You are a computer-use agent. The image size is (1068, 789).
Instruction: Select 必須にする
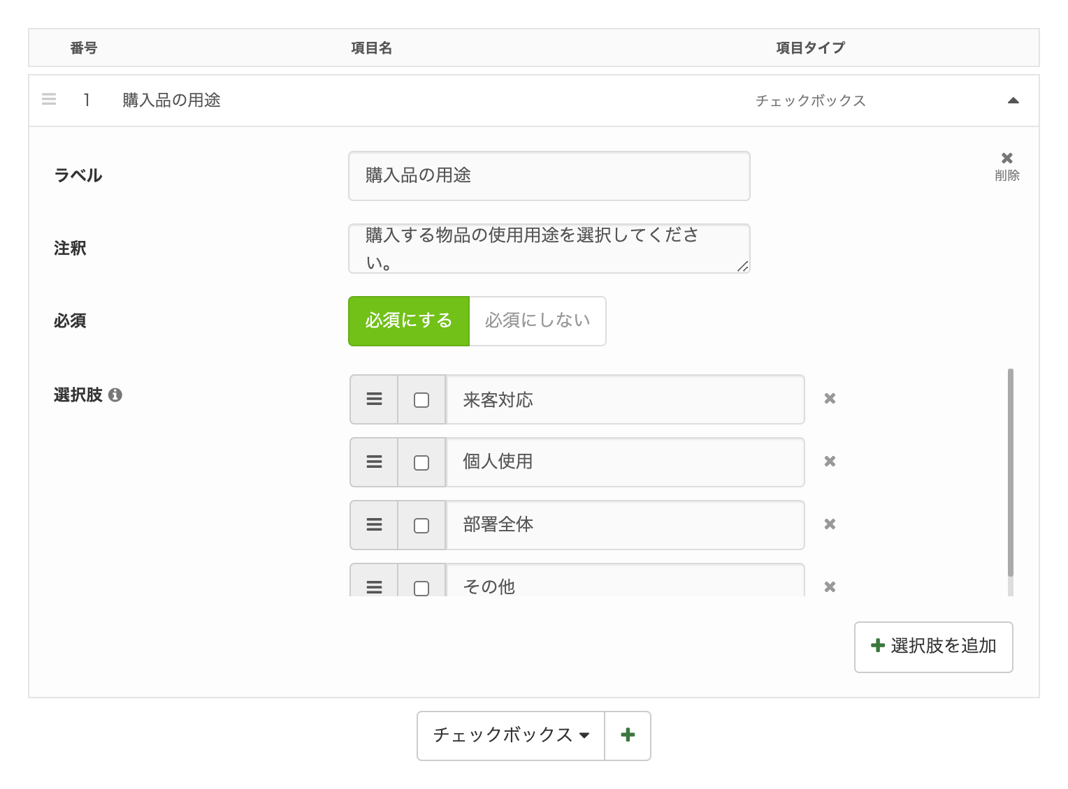point(409,321)
